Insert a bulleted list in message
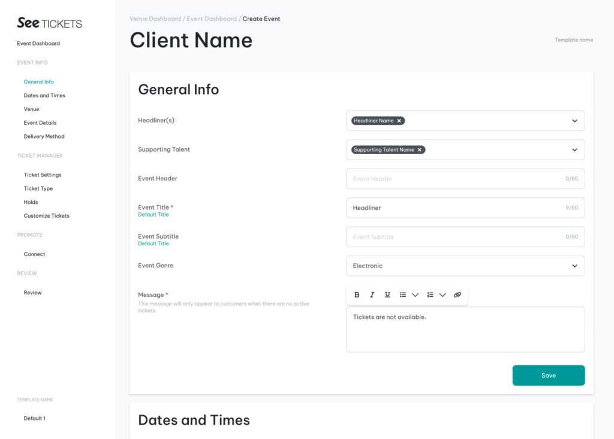The height and width of the screenshot is (439, 614). [403, 295]
